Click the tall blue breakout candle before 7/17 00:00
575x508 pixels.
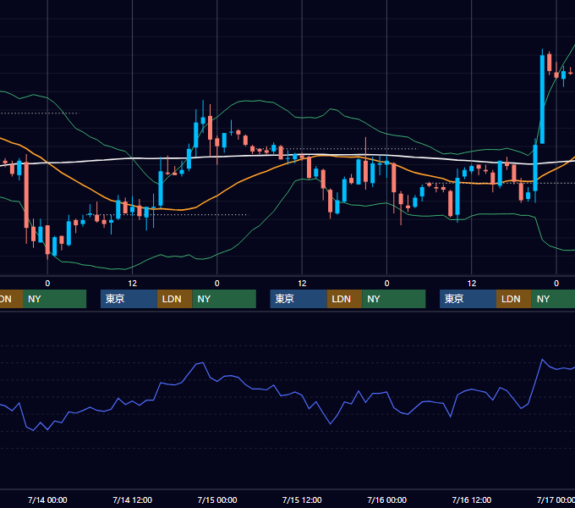coord(542,99)
